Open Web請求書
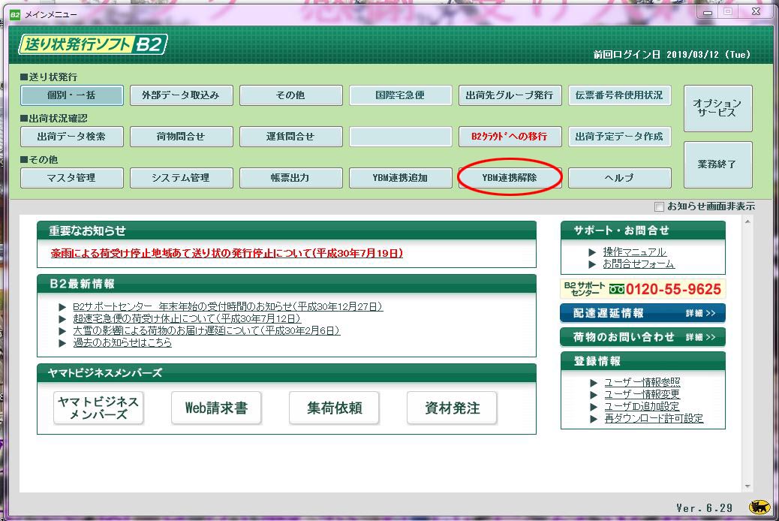Screen dimensions: 779x521 click(x=216, y=408)
